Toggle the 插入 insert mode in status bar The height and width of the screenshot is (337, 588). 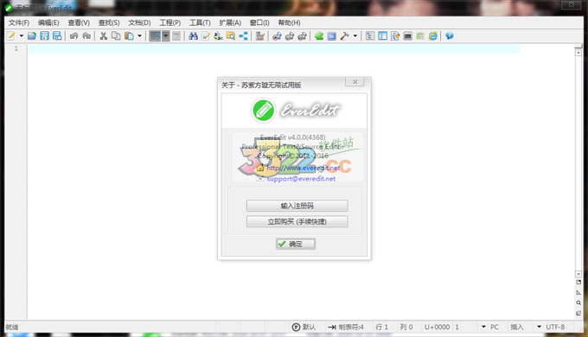[517, 327]
